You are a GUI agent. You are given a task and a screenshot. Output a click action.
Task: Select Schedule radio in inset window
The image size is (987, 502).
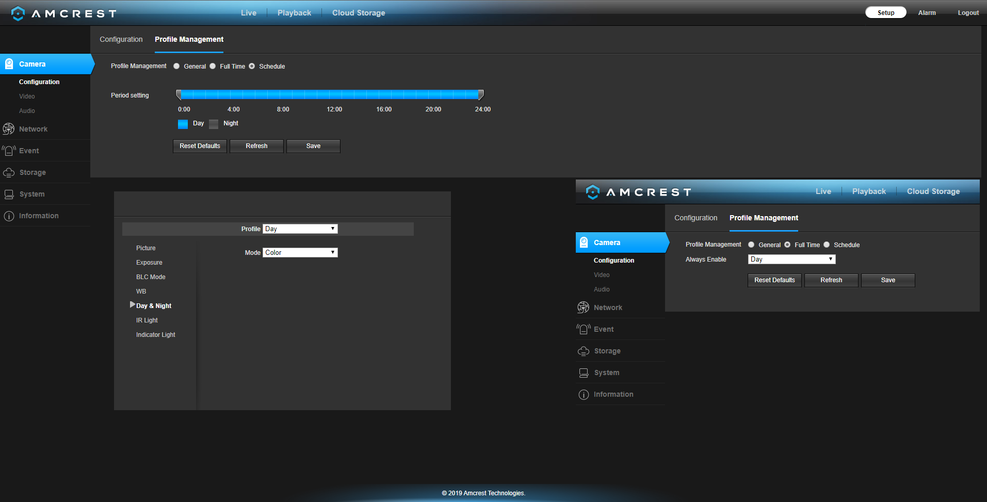click(827, 245)
